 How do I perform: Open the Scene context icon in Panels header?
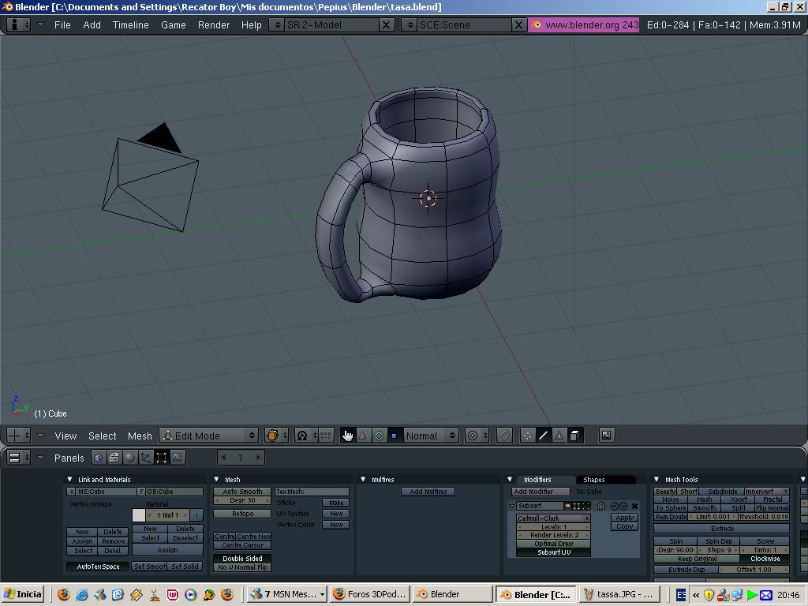click(178, 458)
